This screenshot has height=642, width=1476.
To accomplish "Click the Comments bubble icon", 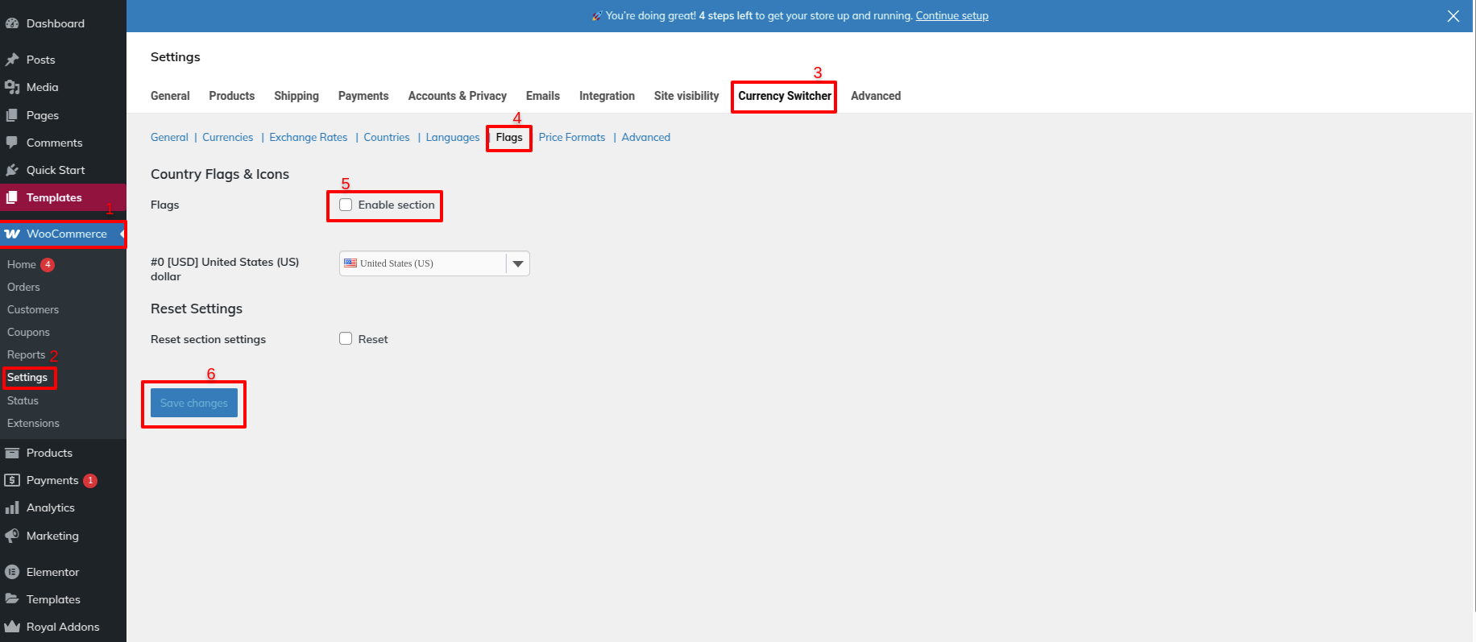I will (12, 143).
